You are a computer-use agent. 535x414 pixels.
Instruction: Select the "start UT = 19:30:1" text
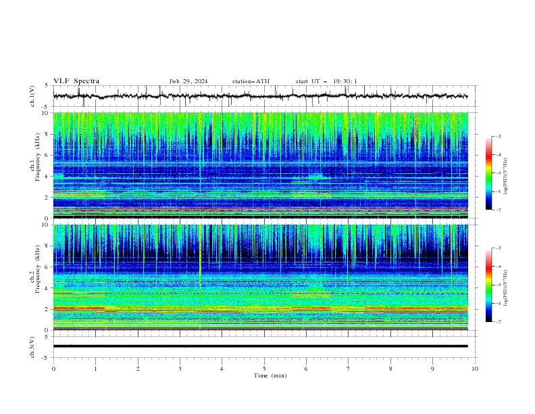tap(326, 81)
